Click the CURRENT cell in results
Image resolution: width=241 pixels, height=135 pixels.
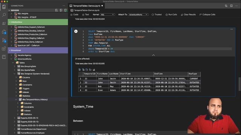click(194, 79)
